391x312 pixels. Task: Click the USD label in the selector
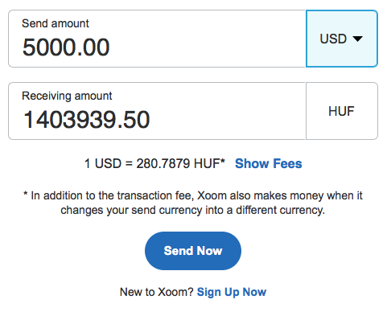[333, 39]
